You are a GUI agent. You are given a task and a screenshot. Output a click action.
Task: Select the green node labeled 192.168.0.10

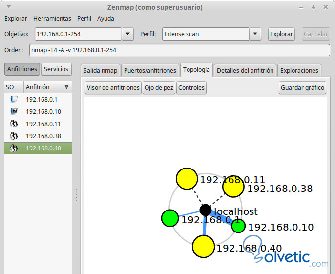[x=238, y=226]
